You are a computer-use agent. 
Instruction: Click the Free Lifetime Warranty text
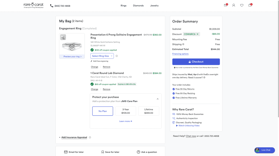coord(186,98)
